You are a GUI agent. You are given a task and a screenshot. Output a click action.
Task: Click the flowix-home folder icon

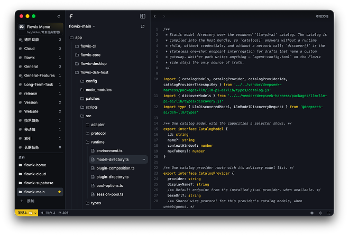click(21, 165)
